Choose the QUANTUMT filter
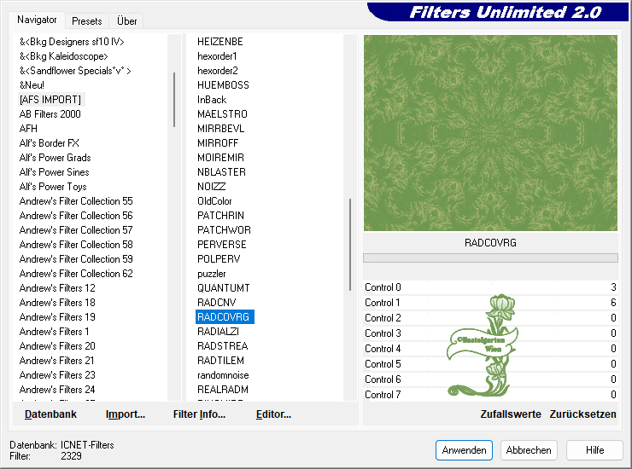This screenshot has height=469, width=632. click(x=224, y=288)
